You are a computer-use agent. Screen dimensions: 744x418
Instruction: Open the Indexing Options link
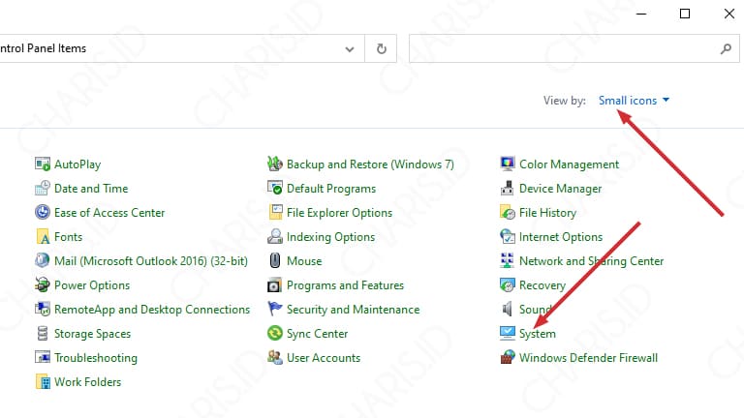point(330,237)
